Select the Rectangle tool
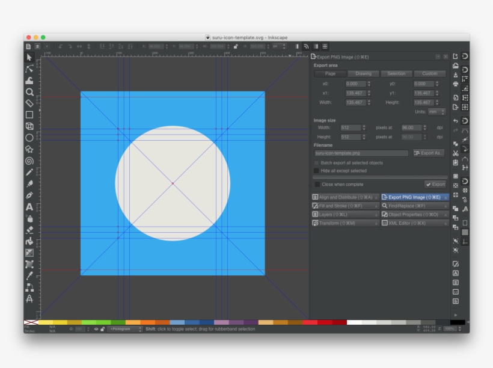Screen dimensions: 493x368 pos(29,115)
